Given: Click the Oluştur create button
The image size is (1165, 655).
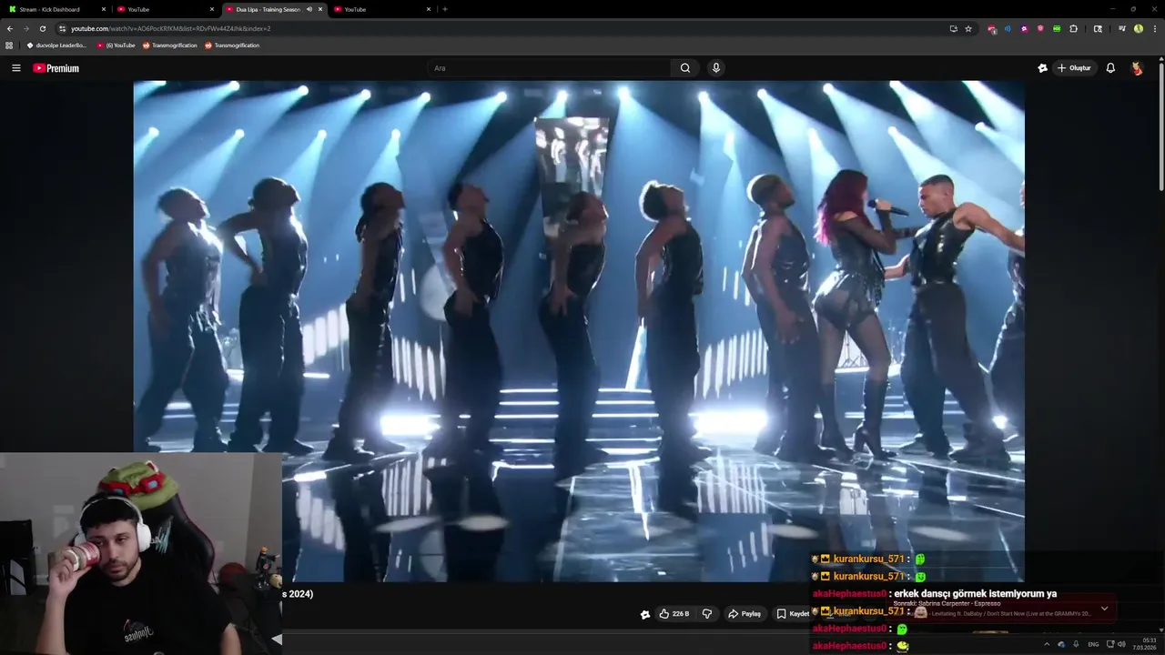Looking at the screenshot, I should tap(1075, 68).
